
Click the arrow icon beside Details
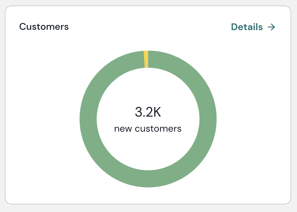271,27
